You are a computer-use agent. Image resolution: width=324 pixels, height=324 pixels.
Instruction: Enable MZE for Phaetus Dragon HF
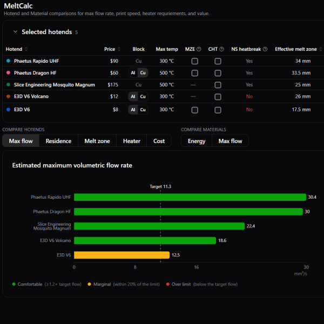click(x=194, y=73)
